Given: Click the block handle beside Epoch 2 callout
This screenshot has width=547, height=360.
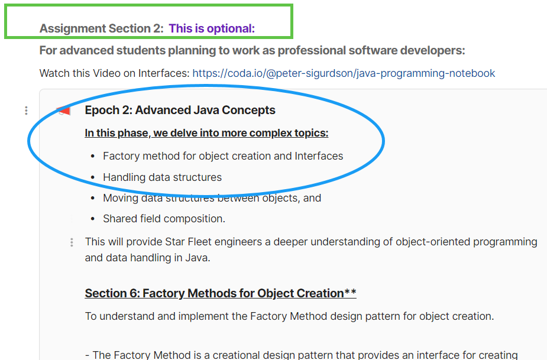Looking at the screenshot, I should coord(26,111).
